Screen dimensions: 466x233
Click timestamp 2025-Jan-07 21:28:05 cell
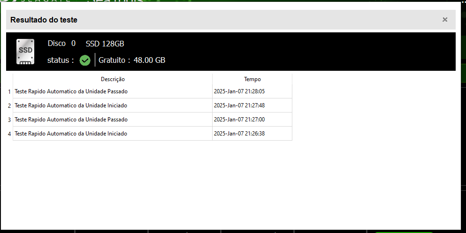(x=252, y=91)
